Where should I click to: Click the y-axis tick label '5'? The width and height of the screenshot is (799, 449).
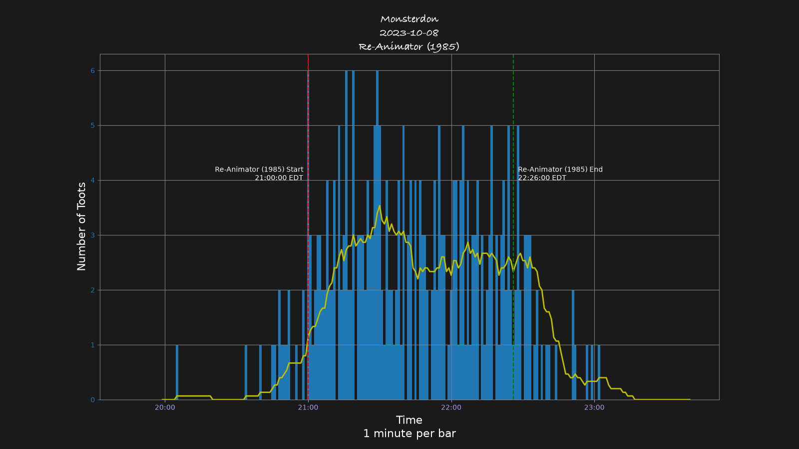pyautogui.click(x=92, y=126)
